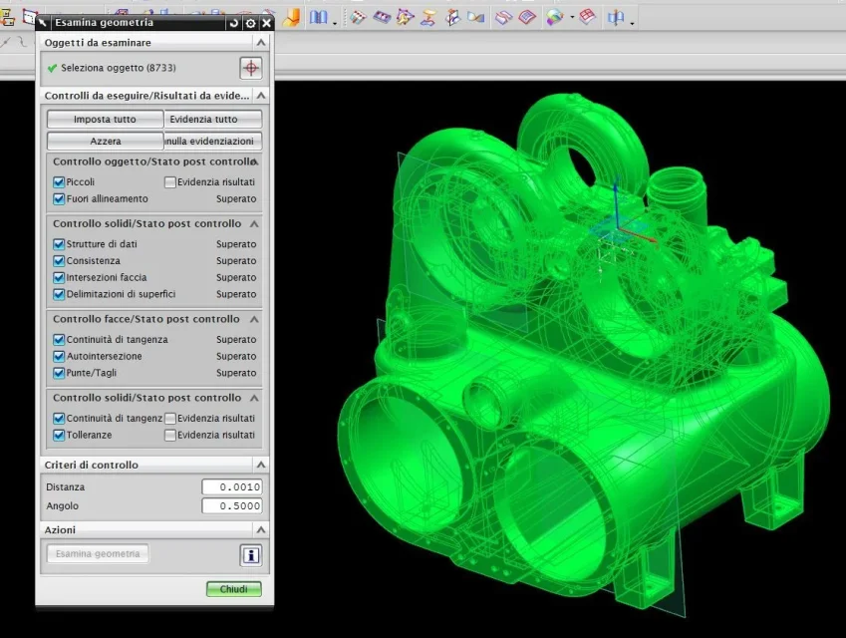The height and width of the screenshot is (638, 846).
Task: Collapse the Azioni section
Action: 261,530
